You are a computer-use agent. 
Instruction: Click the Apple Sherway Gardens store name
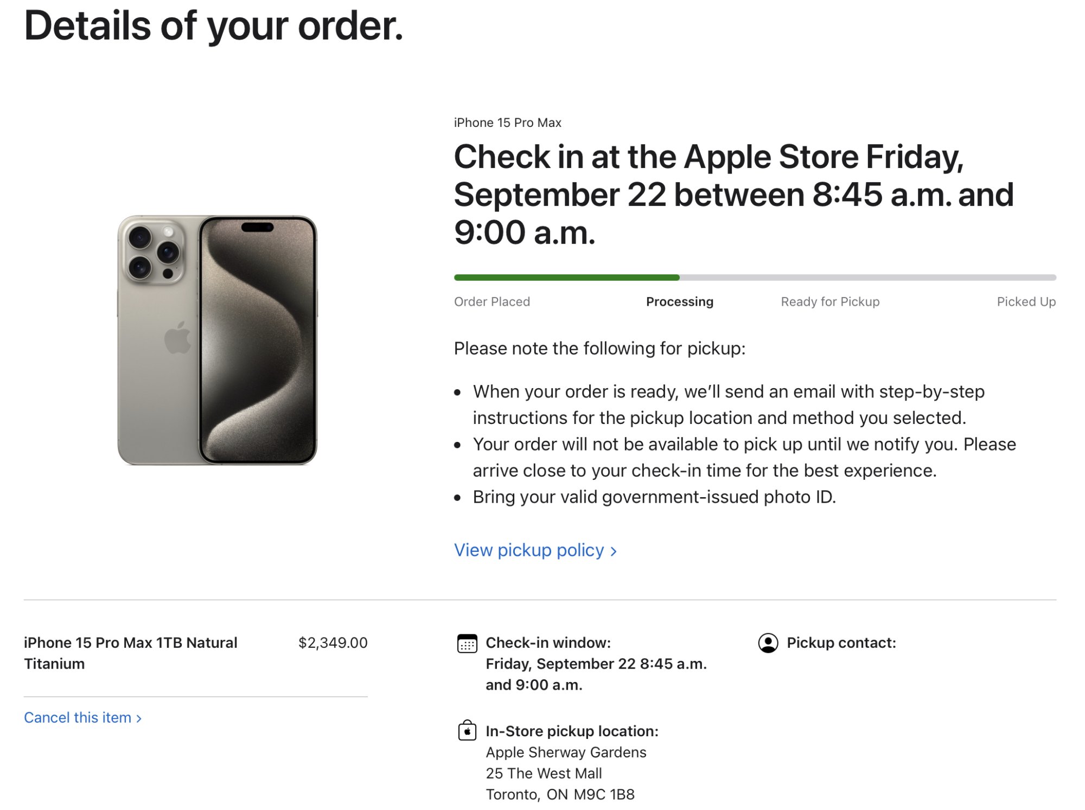click(x=566, y=753)
